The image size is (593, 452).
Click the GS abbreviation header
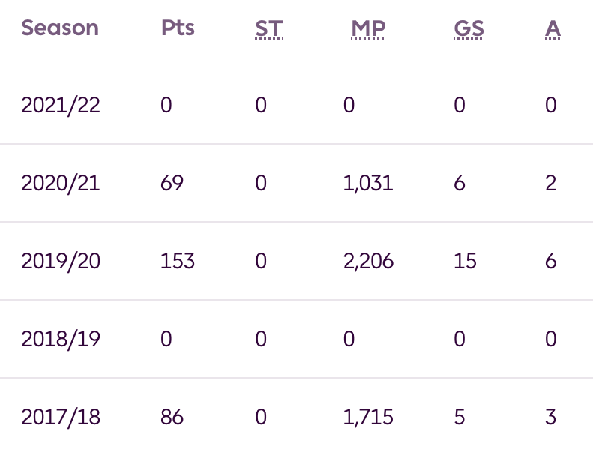click(469, 28)
